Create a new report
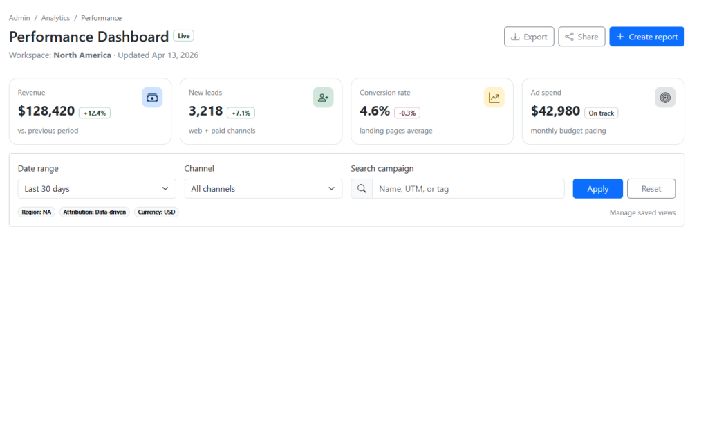The image size is (708, 436). click(646, 37)
